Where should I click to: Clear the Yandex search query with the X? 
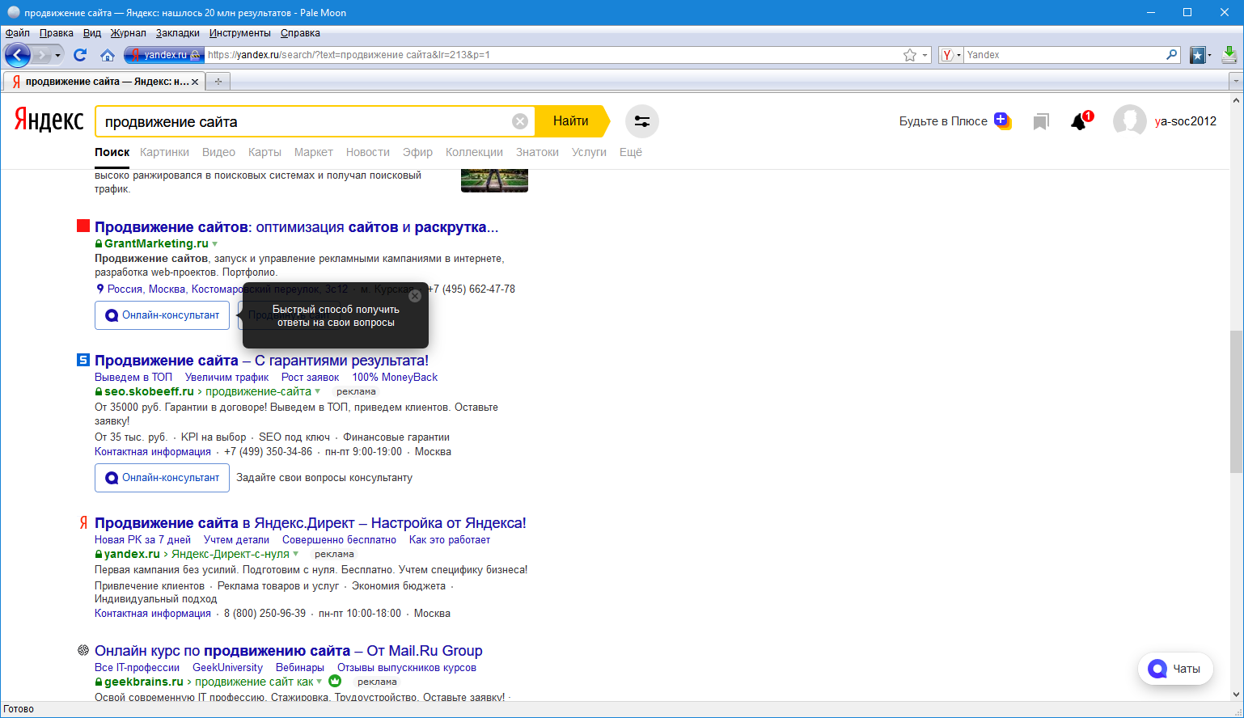[520, 121]
